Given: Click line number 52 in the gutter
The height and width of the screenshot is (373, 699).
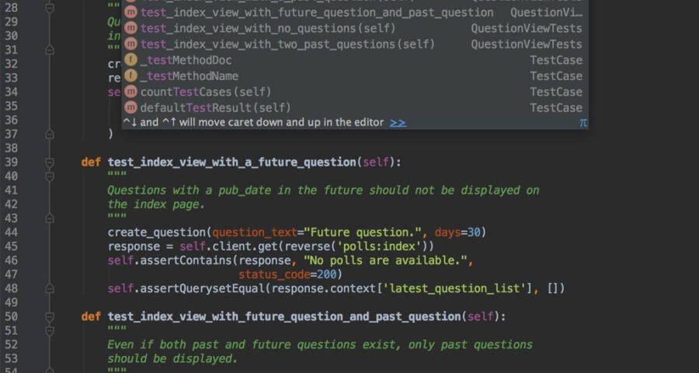Looking at the screenshot, I should (x=10, y=344).
